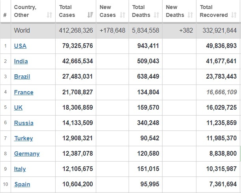The height and width of the screenshot is (193, 241).
Task: Select Germany recovered 8,838,800
Action: [223, 153]
